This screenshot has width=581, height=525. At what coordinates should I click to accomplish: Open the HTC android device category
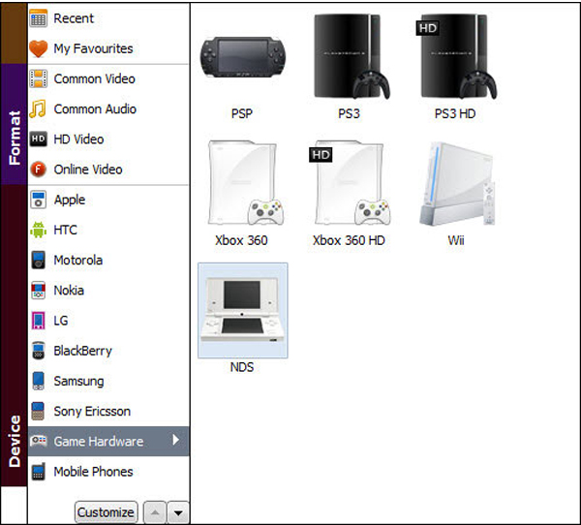coord(65,230)
